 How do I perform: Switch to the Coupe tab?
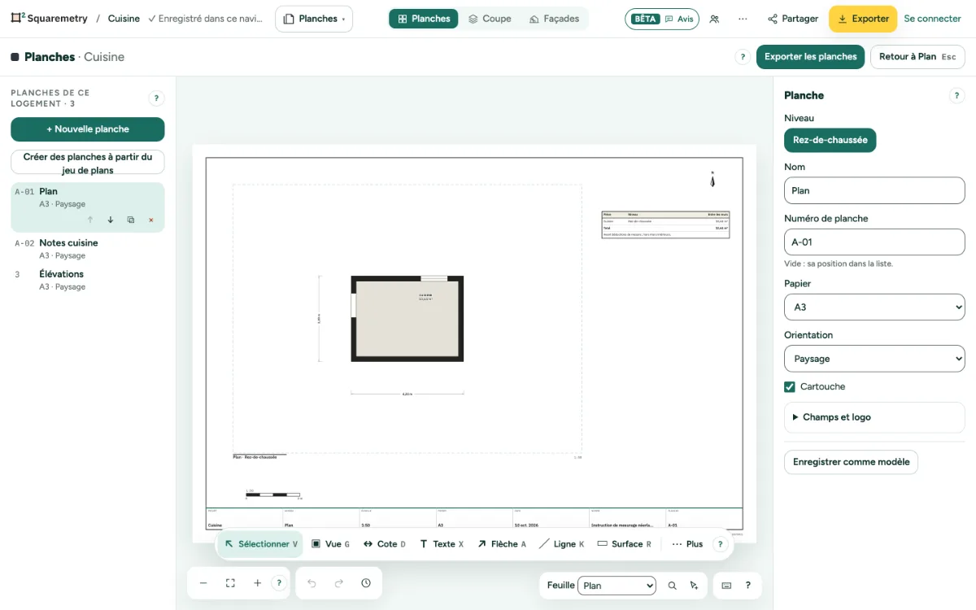490,19
